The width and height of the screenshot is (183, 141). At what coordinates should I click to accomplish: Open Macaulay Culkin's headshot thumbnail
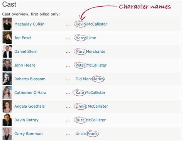coord(7,24)
